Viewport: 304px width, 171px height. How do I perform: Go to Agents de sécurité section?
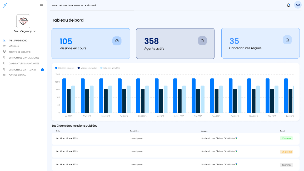pos(19,52)
